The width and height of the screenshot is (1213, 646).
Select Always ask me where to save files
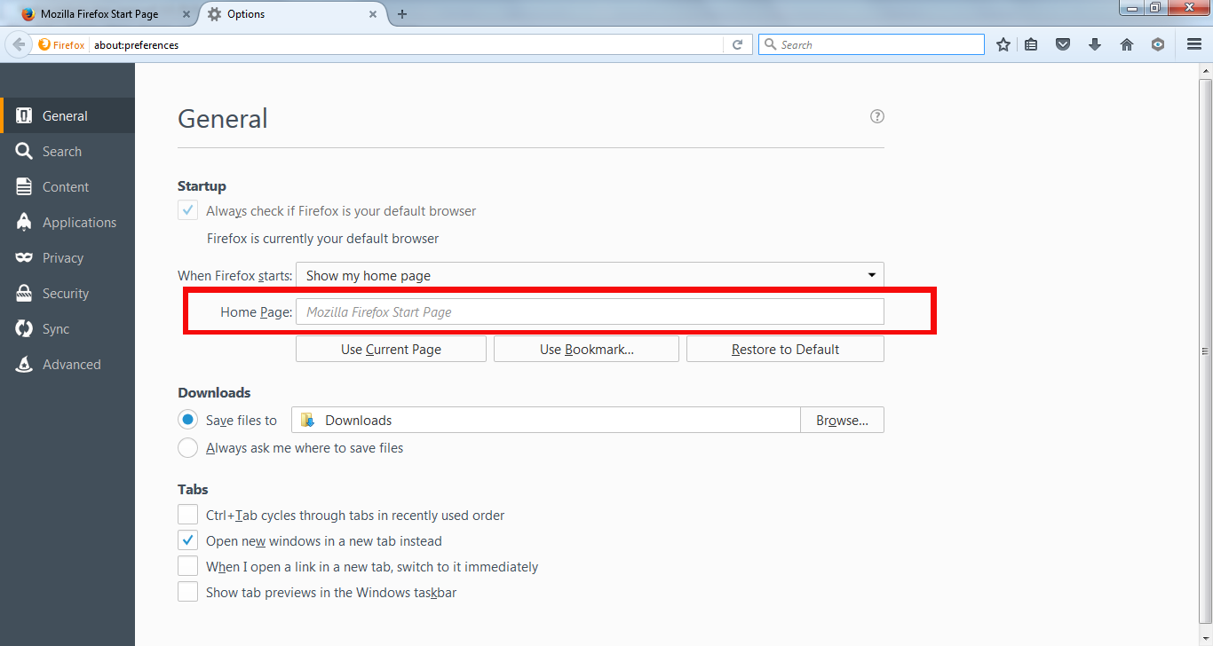(x=187, y=448)
